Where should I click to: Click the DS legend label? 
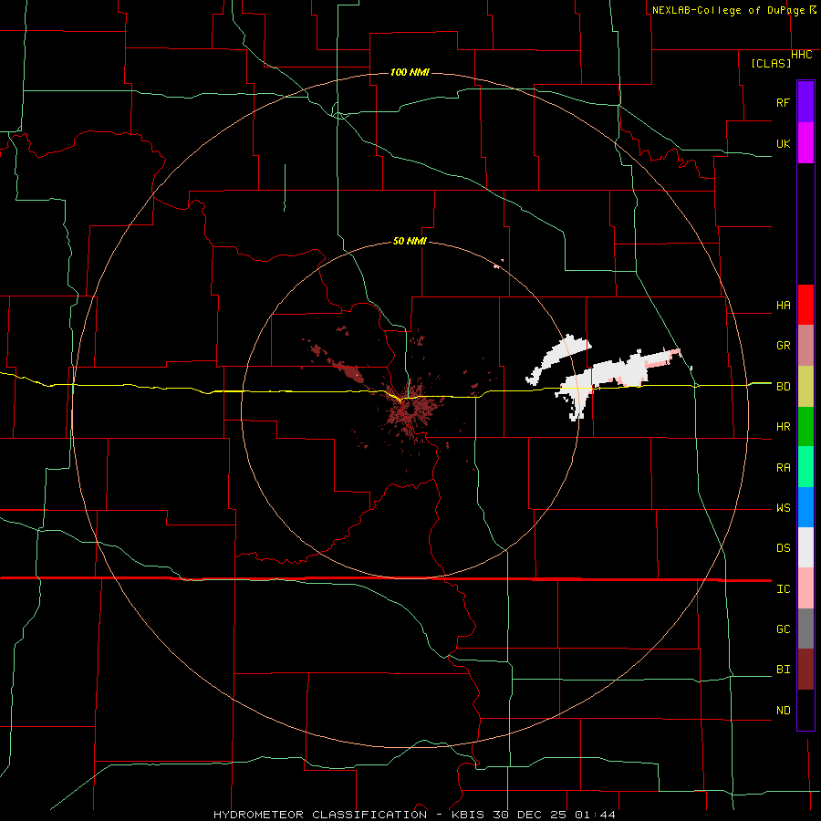coord(783,548)
